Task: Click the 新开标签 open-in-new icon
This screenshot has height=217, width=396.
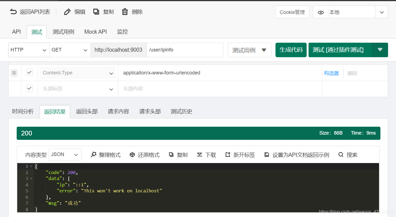Action: coord(228,155)
